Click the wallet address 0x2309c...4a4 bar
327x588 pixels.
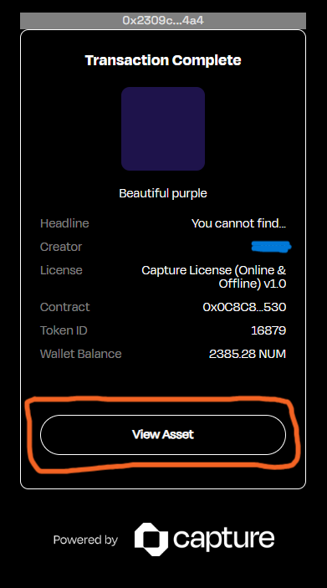pos(163,20)
